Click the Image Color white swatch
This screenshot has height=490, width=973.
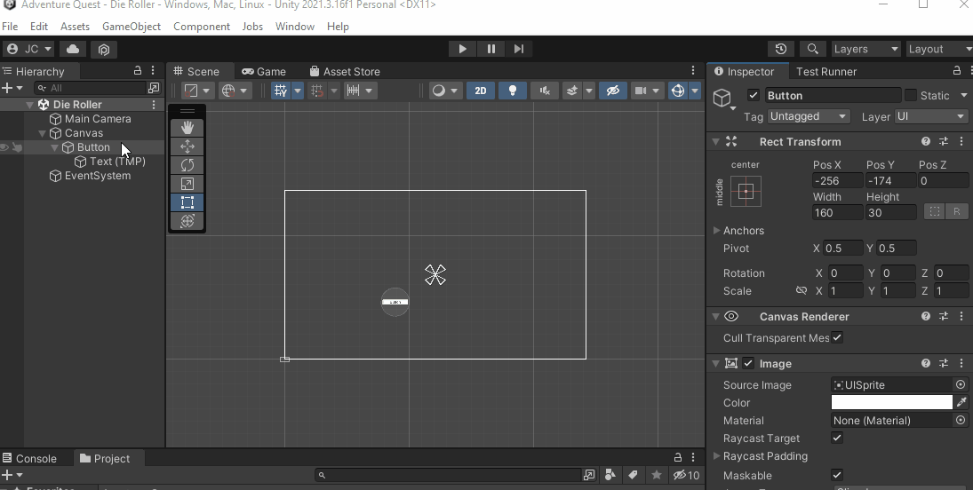tap(892, 402)
